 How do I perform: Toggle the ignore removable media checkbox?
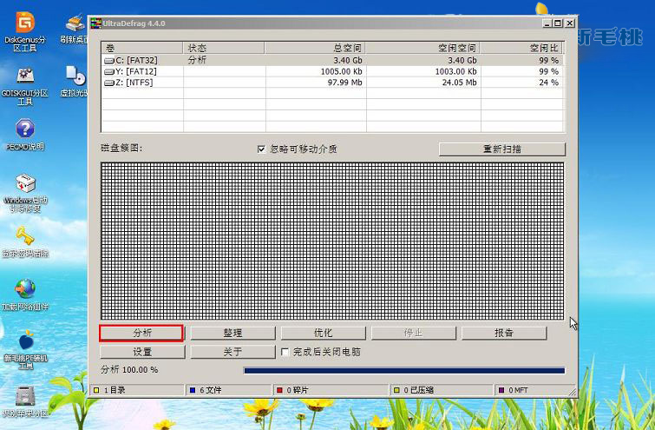pos(261,149)
